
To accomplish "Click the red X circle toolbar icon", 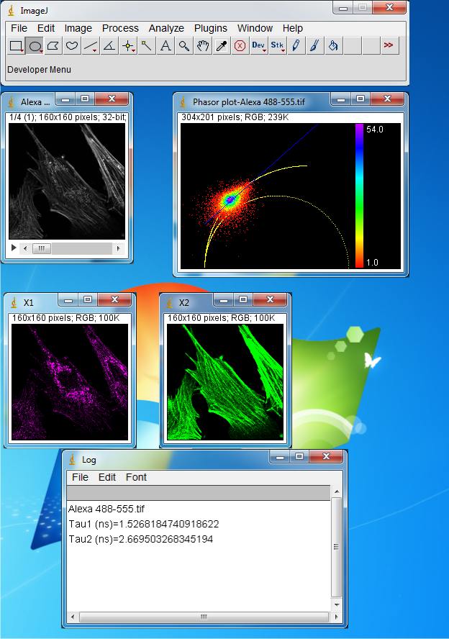I will [240, 45].
